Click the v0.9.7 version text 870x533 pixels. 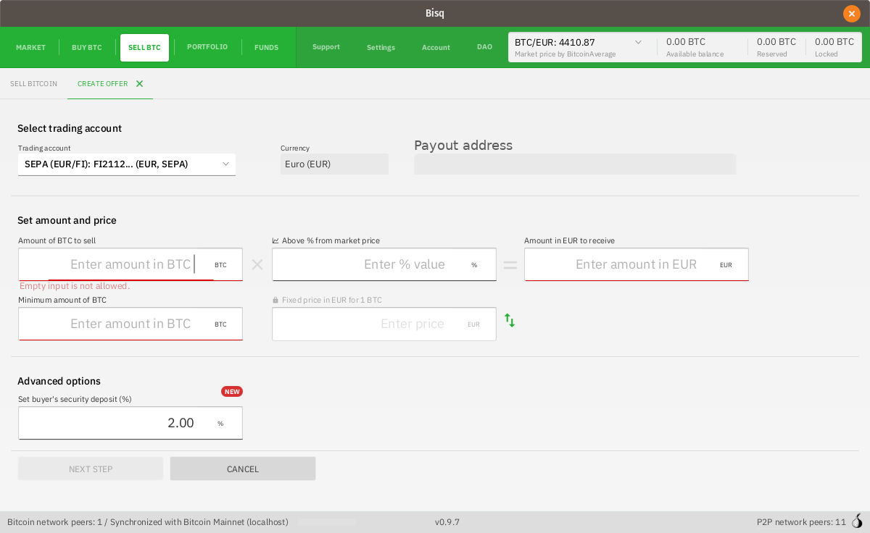pos(447,522)
